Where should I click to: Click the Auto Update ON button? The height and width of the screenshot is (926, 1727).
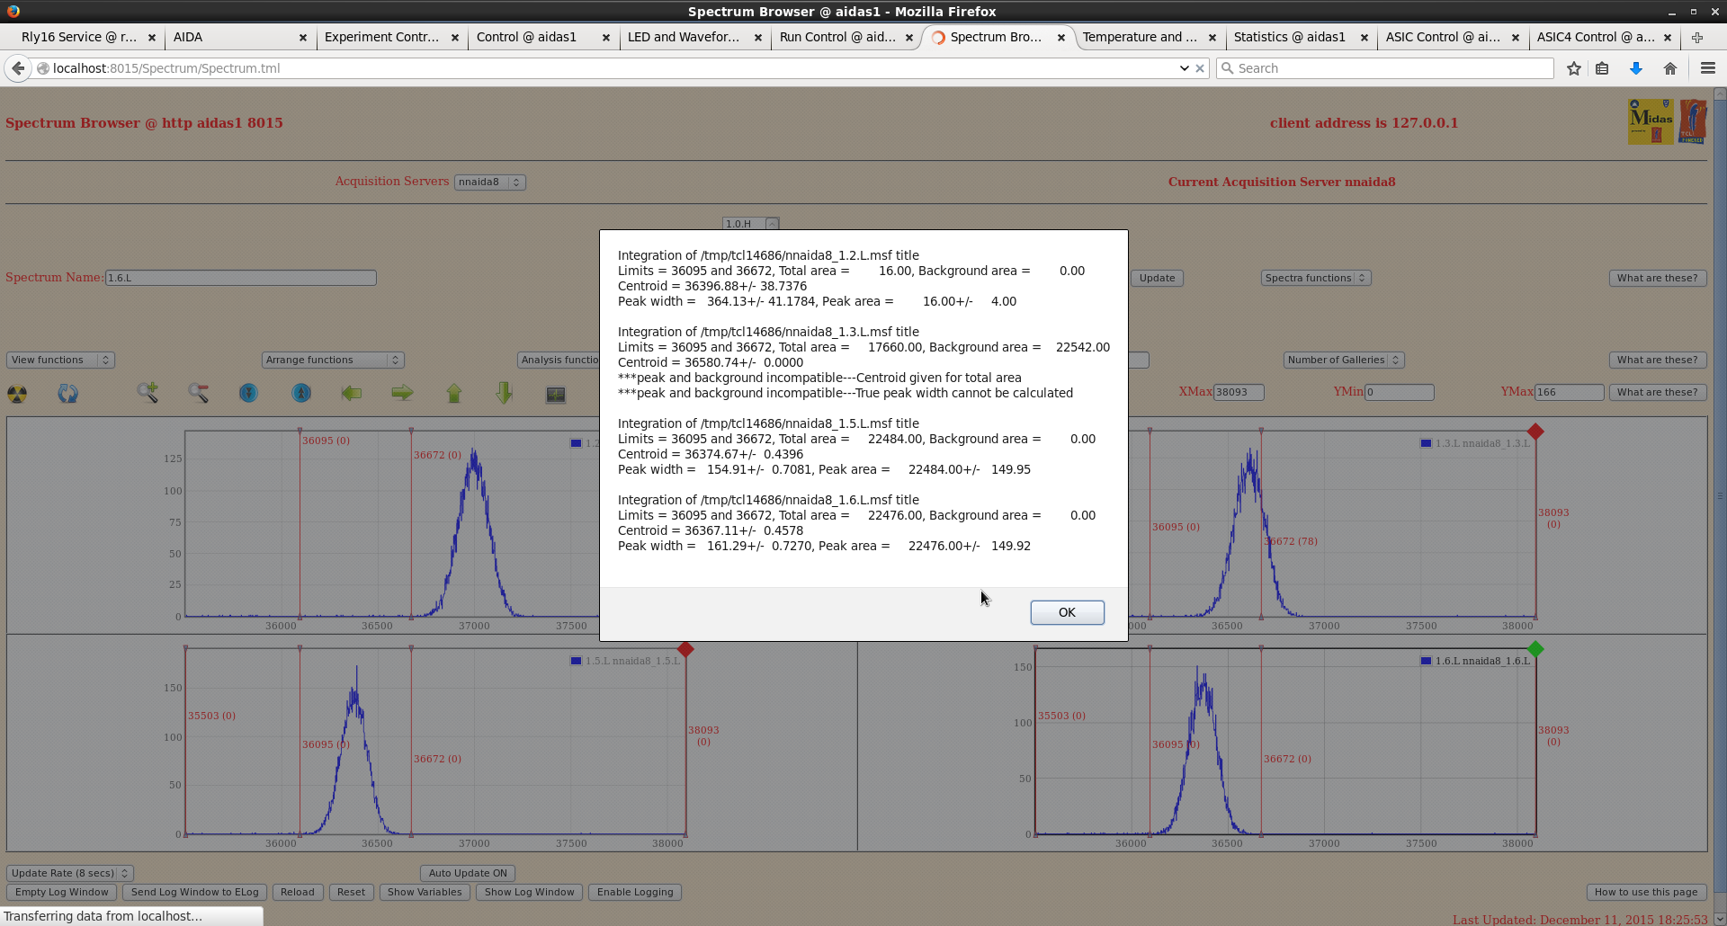point(468,874)
